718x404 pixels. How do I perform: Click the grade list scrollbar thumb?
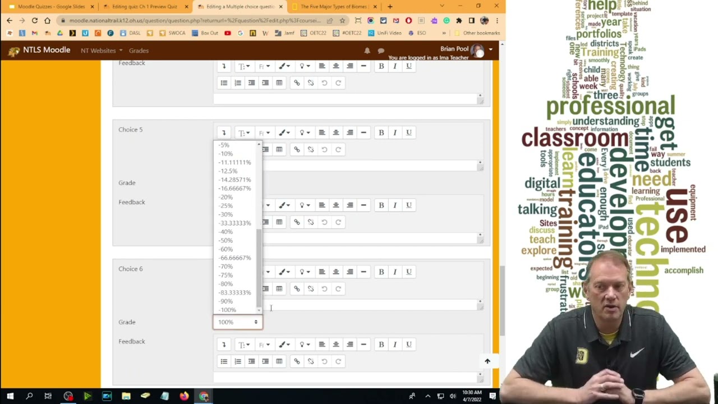tap(259, 268)
